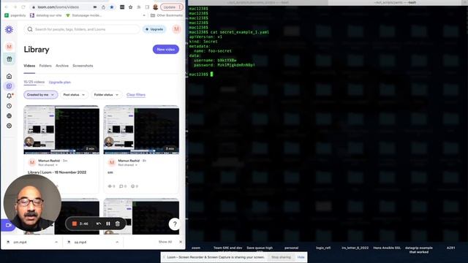Switch to the Folders tab

[45, 66]
